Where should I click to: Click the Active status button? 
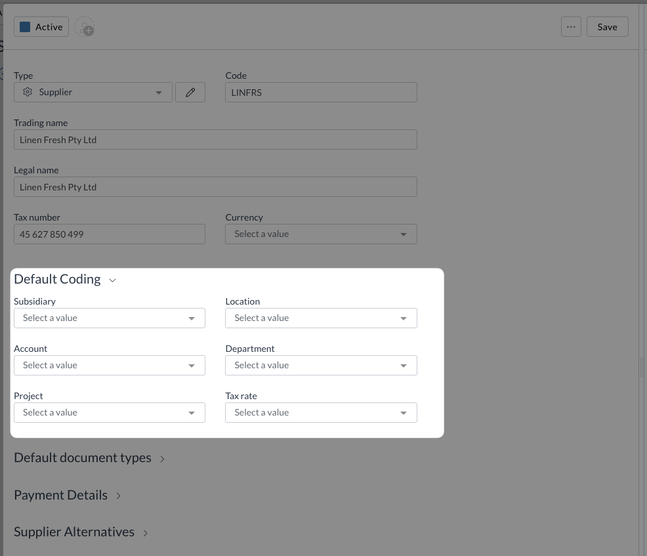click(x=41, y=27)
